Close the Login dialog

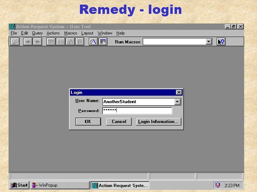tap(179, 92)
